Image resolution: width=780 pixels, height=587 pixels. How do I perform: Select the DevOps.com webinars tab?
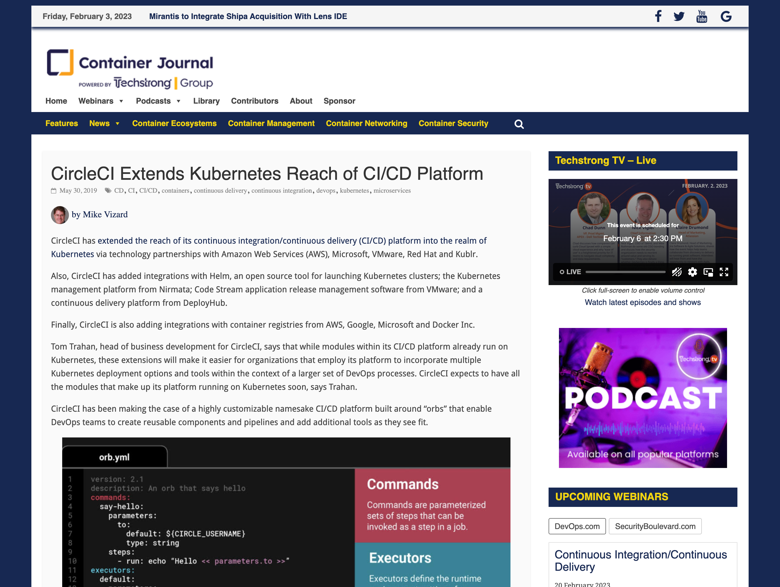(x=577, y=526)
